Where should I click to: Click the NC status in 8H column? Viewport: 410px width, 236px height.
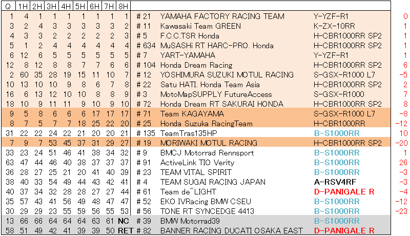124,221
